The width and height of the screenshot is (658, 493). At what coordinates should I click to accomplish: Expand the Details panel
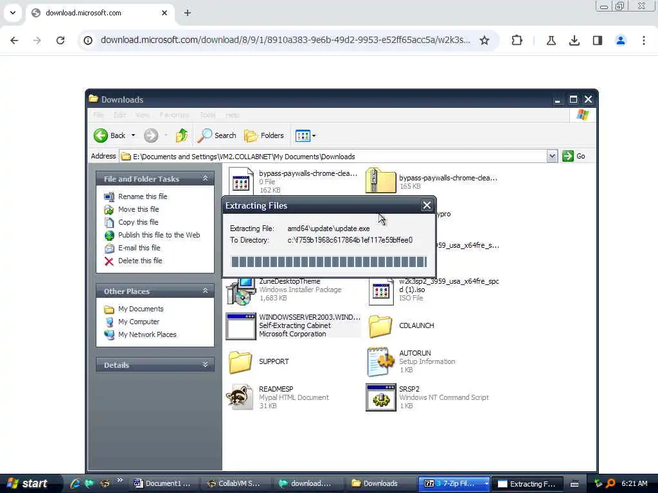(x=205, y=365)
